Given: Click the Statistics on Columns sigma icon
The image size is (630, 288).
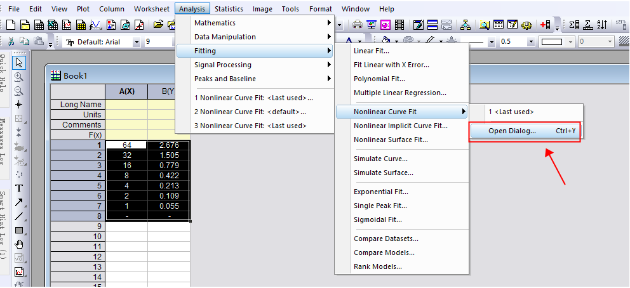Looking at the screenshot, I should pos(574,25).
